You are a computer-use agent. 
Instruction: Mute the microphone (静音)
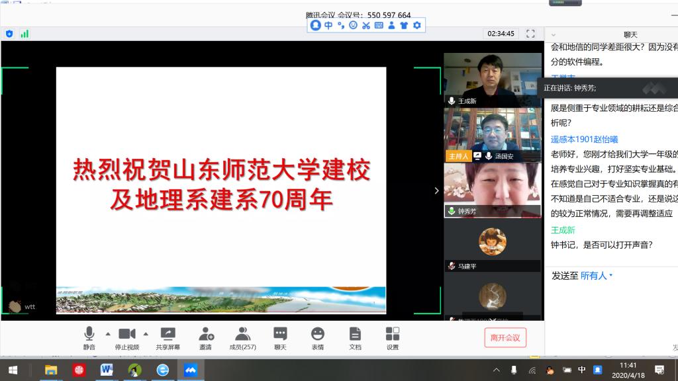89,337
